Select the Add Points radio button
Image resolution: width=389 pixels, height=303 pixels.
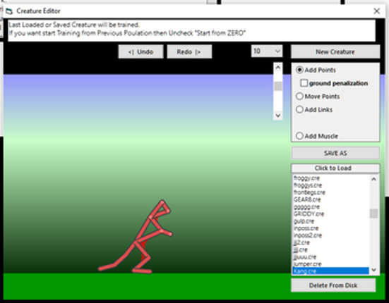point(299,70)
